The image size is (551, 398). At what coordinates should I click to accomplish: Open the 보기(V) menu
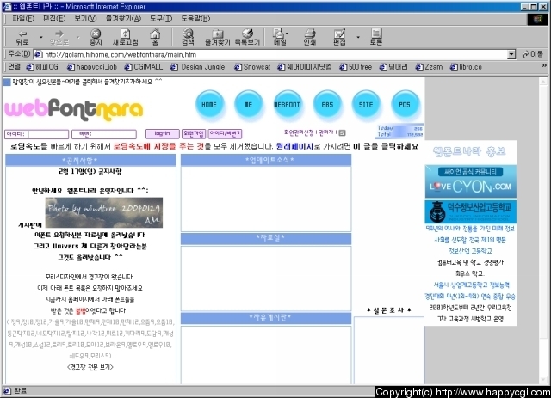(x=85, y=19)
